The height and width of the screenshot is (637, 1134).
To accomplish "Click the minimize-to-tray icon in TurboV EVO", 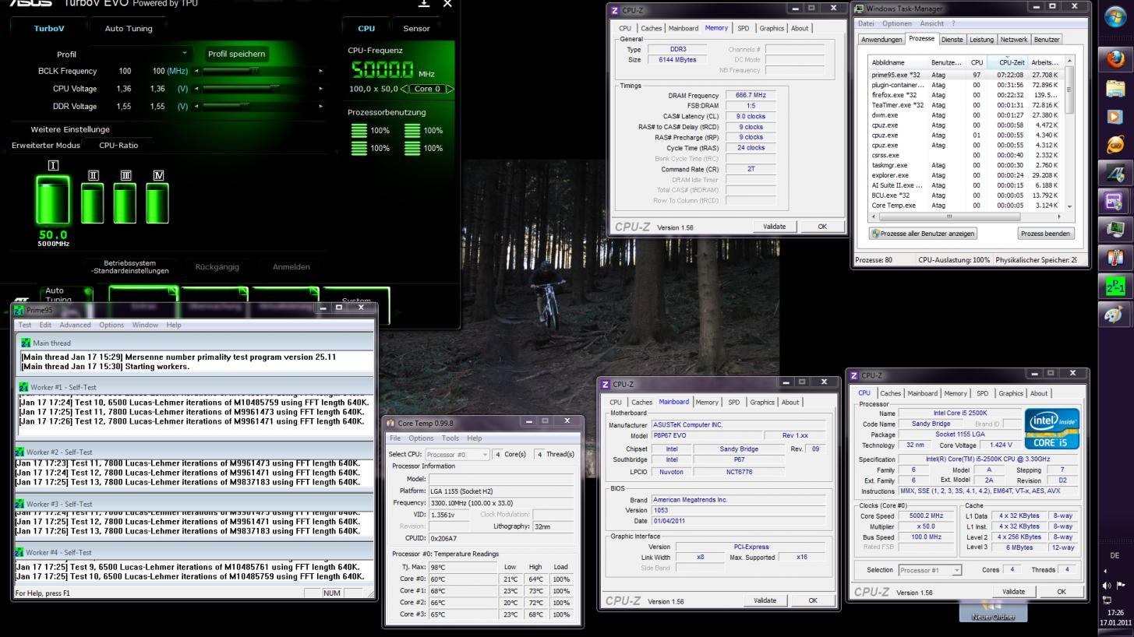I will 423,4.
